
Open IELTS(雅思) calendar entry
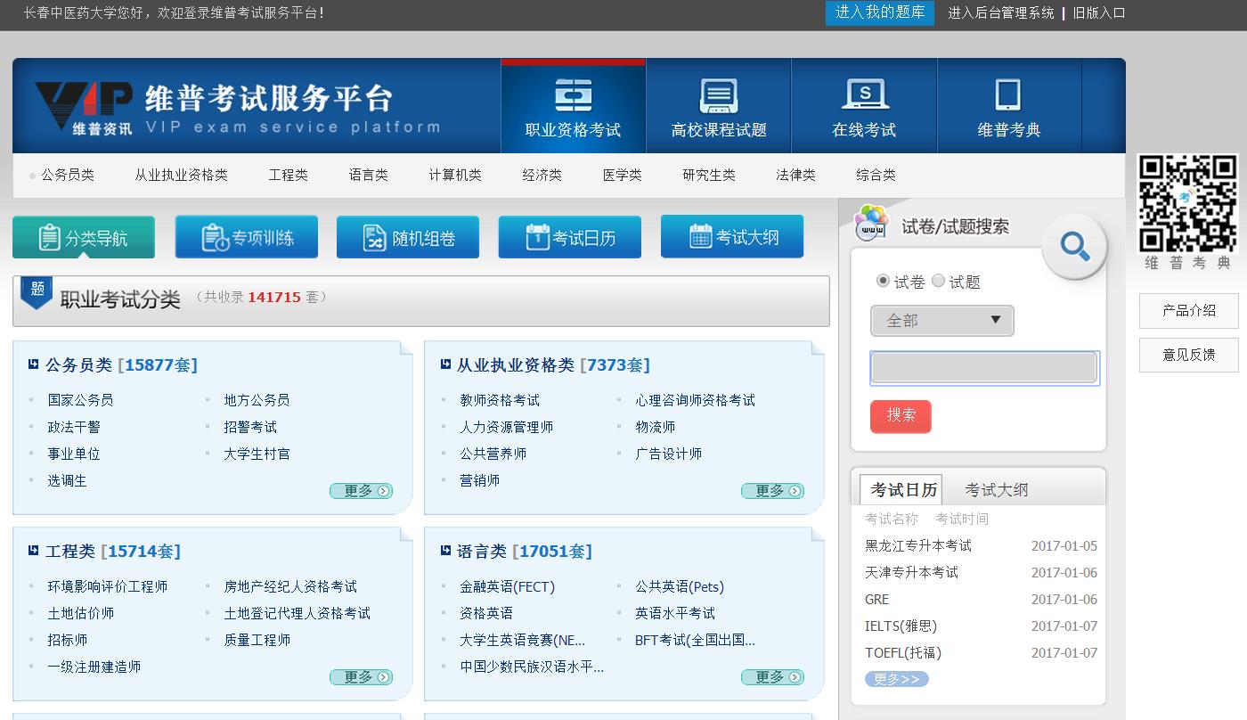pyautogui.click(x=901, y=626)
